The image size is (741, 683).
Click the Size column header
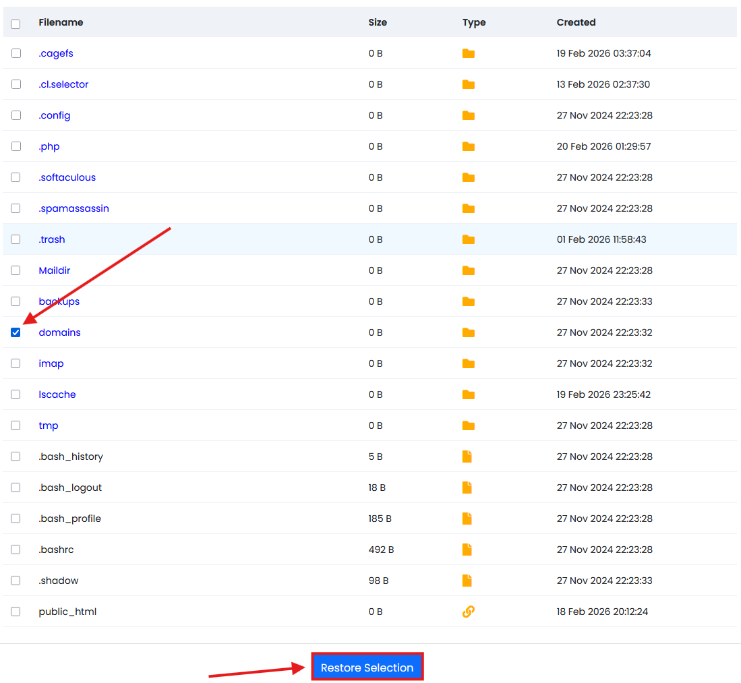378,22
